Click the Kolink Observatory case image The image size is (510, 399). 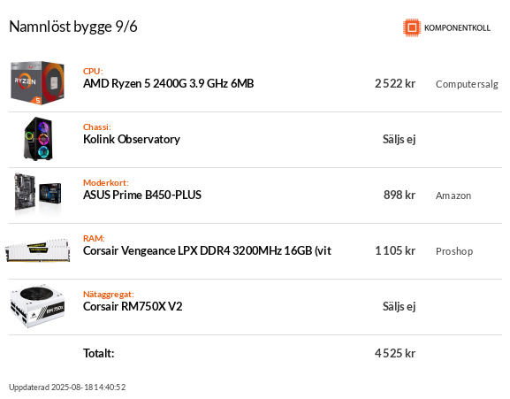(x=38, y=139)
